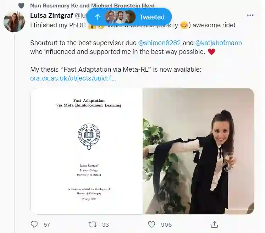Open the three-dot more options menu
Viewport: 265px width, 233px height.
(x=250, y=15)
